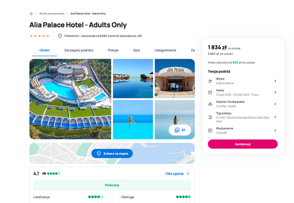The width and height of the screenshot is (294, 203).
Task: Click the airplane departure icon beside Wylot
Action: click(x=210, y=81)
